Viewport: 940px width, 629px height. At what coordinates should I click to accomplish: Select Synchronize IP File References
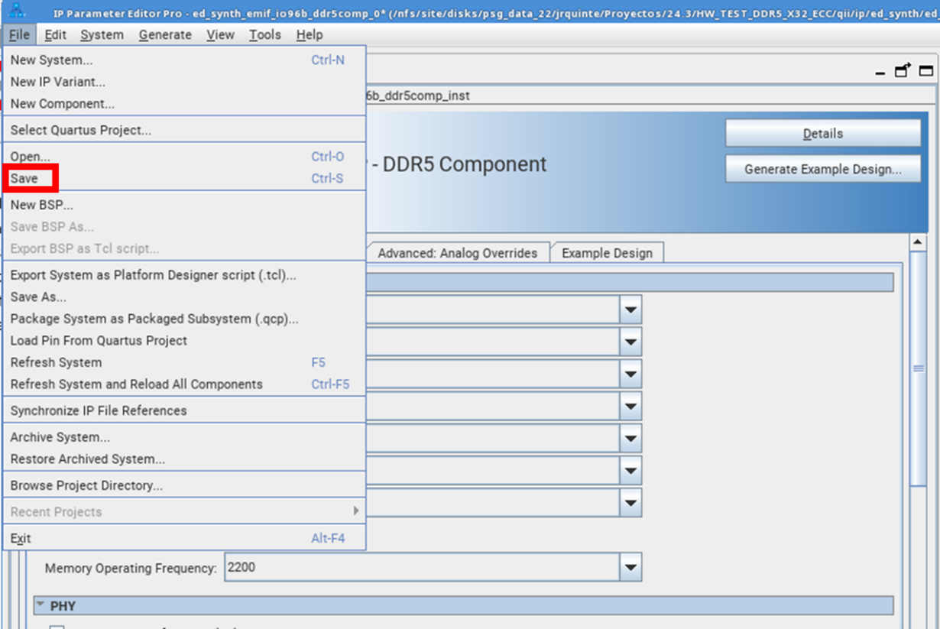click(184, 410)
